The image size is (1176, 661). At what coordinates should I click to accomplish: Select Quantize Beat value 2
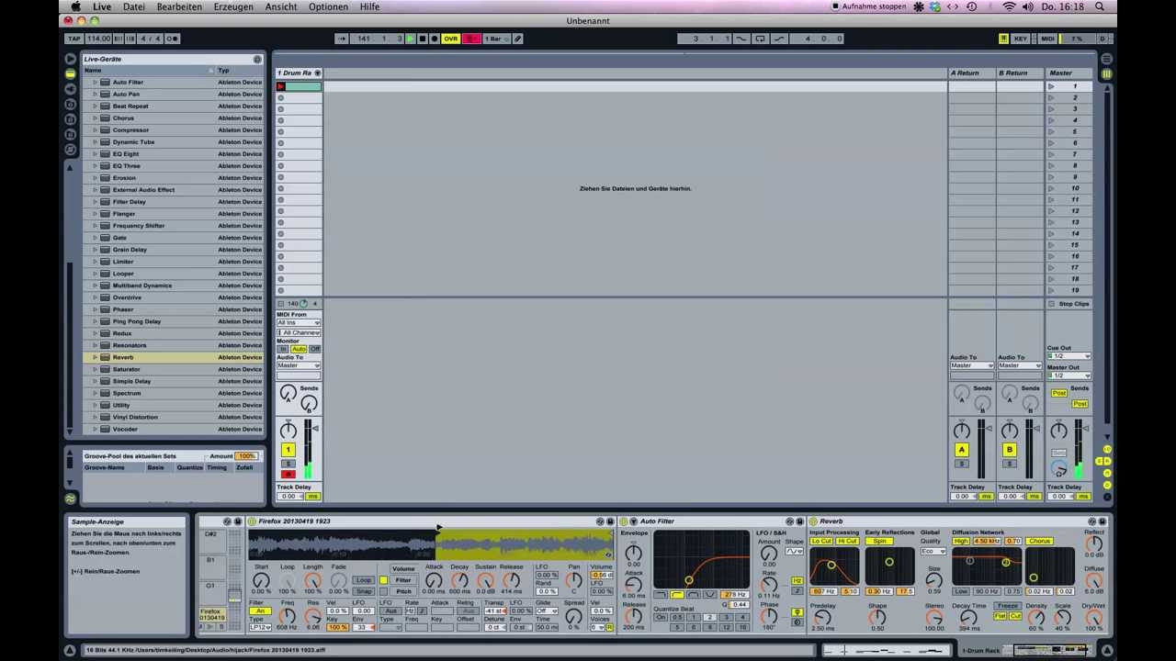tap(709, 617)
